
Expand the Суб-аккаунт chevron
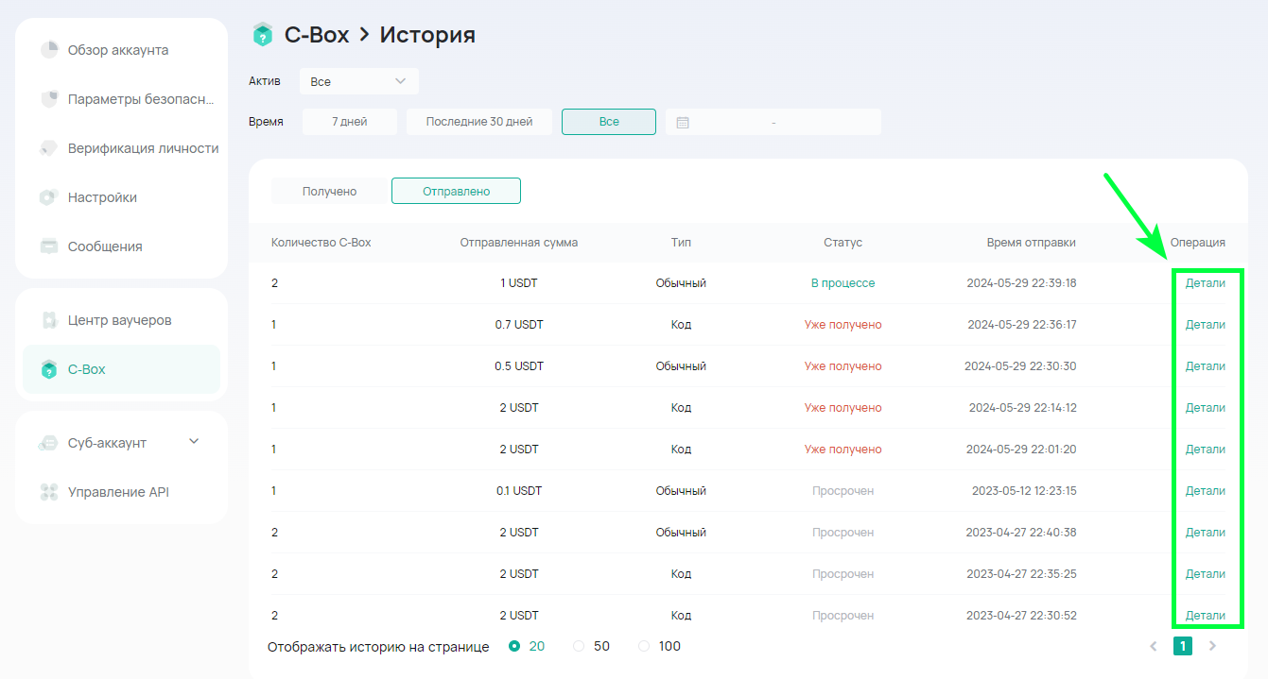click(194, 441)
